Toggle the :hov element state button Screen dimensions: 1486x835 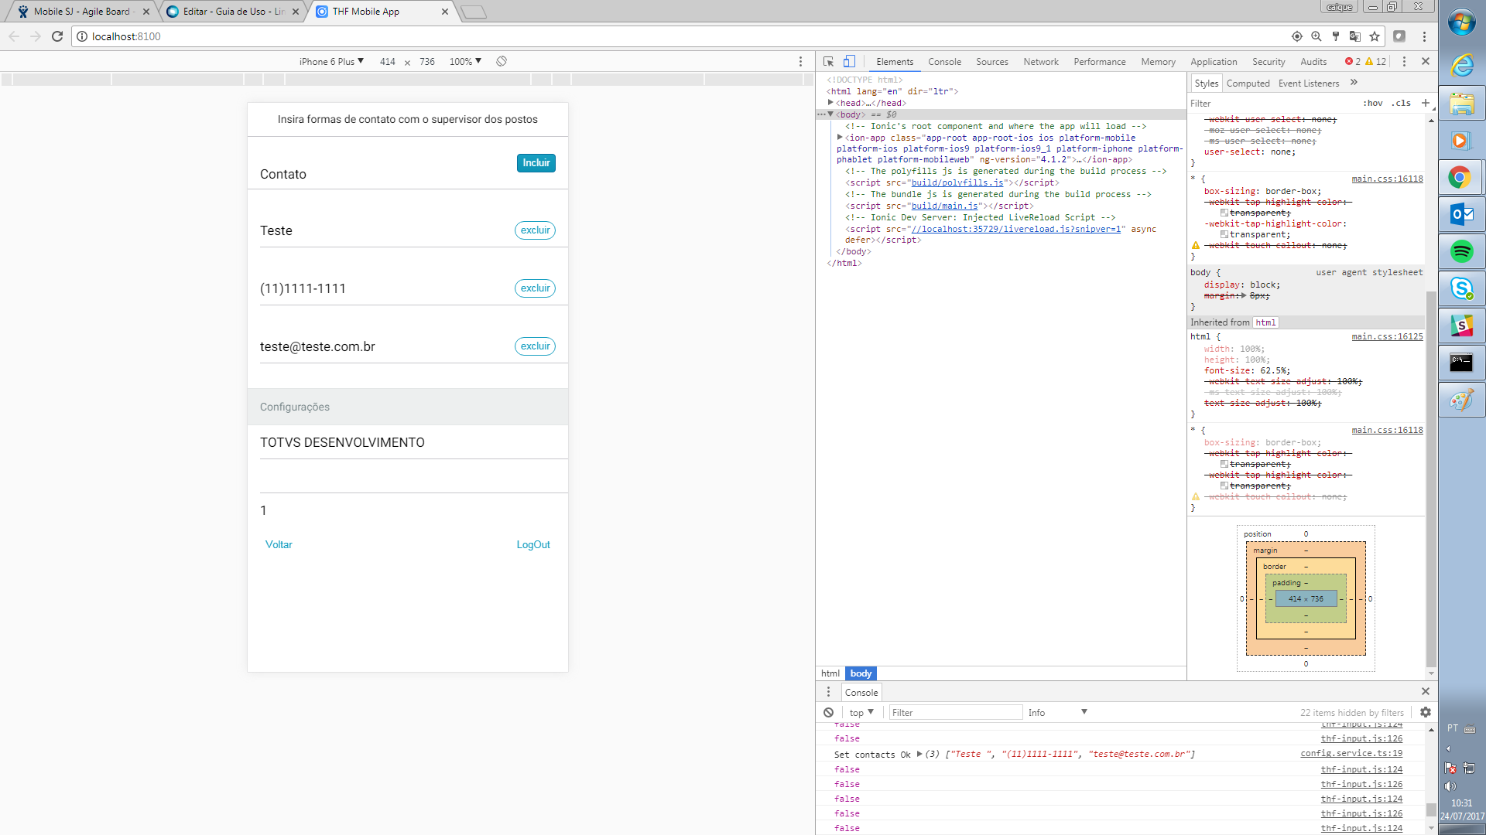point(1373,103)
